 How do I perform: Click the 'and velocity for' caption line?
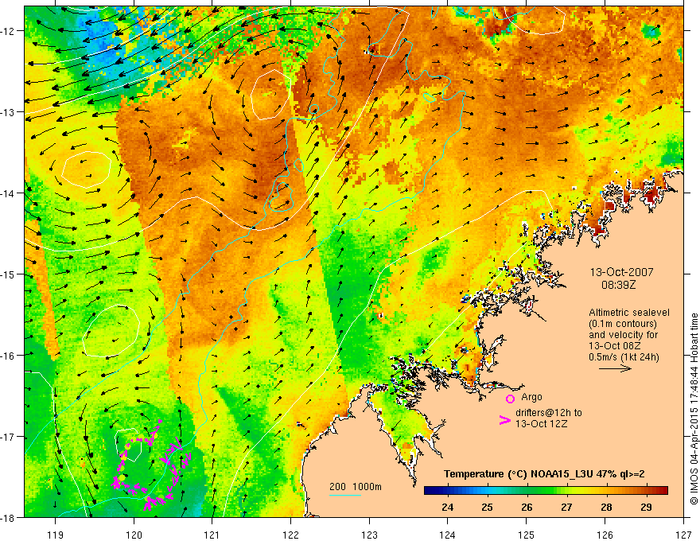coord(623,334)
